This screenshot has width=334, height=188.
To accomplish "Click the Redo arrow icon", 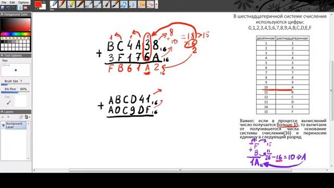I will 13,8.
